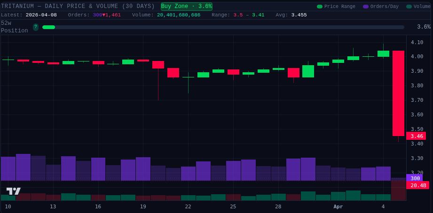Click the purple 300 orders axis label
The height and width of the screenshot is (213, 433).
point(415,178)
